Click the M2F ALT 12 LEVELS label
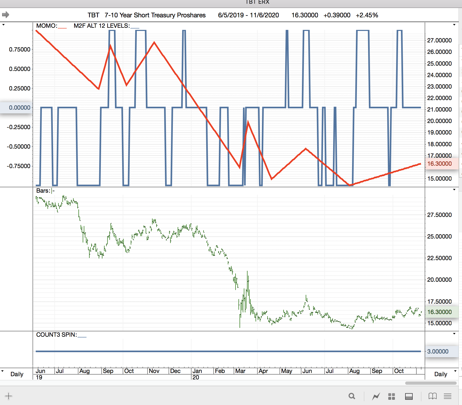This screenshot has height=405, width=462. point(102,26)
